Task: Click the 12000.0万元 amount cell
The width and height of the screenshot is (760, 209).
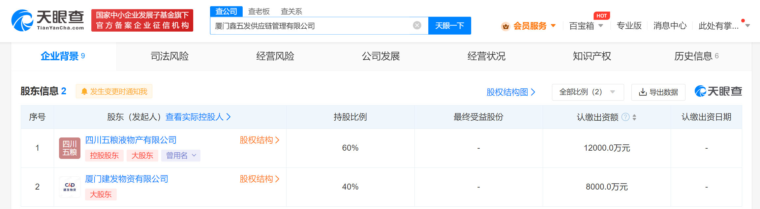Action: click(x=607, y=148)
